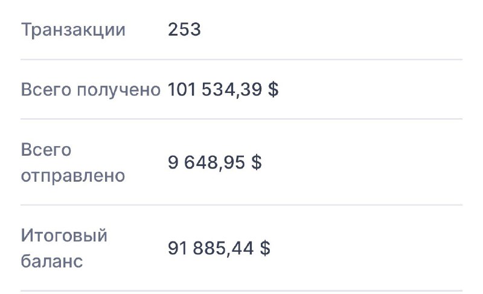Select the transactions count 253
Screen dimensions: 483x294
184,30
